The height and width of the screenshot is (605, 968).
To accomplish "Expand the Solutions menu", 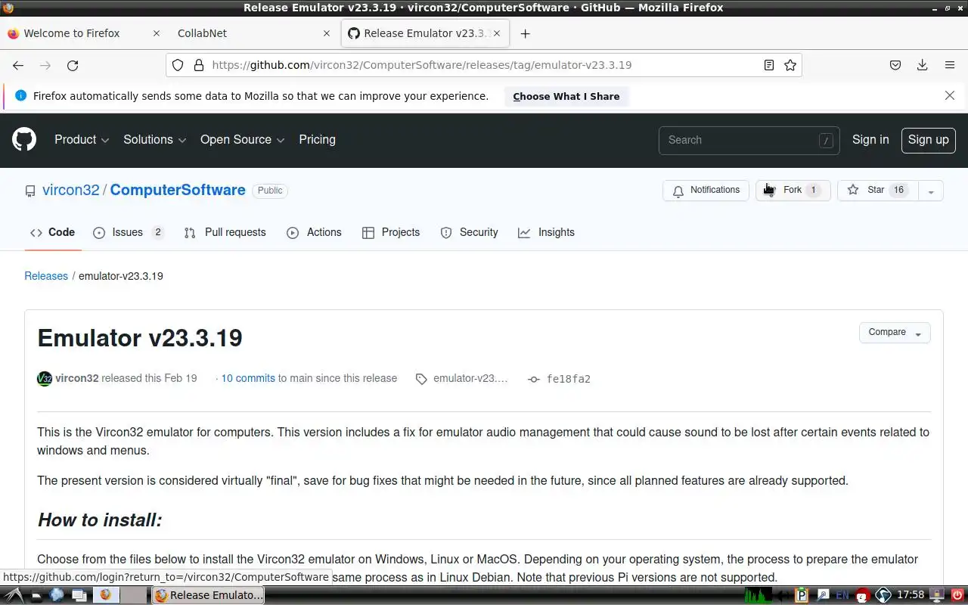I will tap(154, 140).
